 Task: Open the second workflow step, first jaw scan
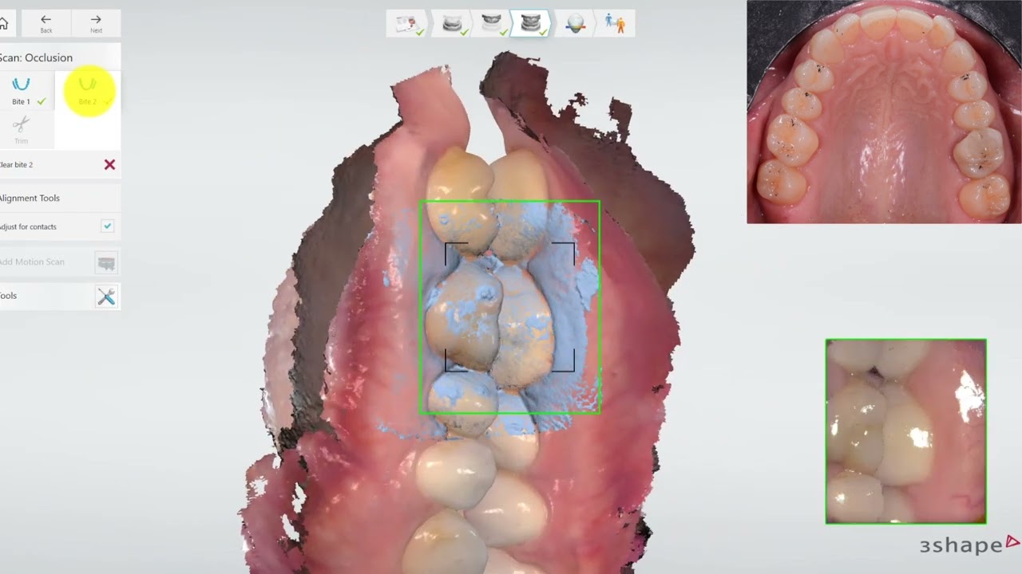tap(452, 24)
